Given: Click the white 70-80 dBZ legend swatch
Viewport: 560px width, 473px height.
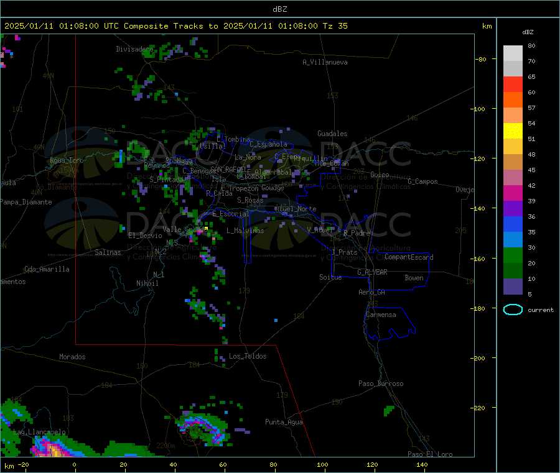Looking at the screenshot, I should click(513, 53).
